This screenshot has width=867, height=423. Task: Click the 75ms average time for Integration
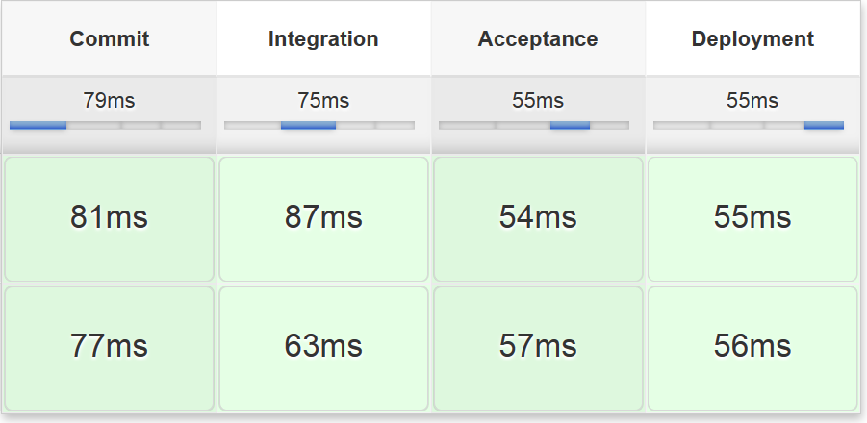coord(323,101)
